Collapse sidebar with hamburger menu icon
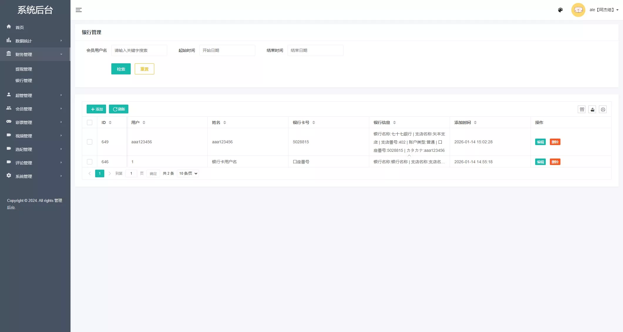 coord(79,10)
